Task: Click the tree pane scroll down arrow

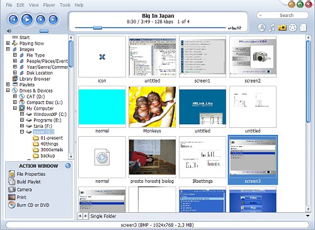Action: point(71,156)
